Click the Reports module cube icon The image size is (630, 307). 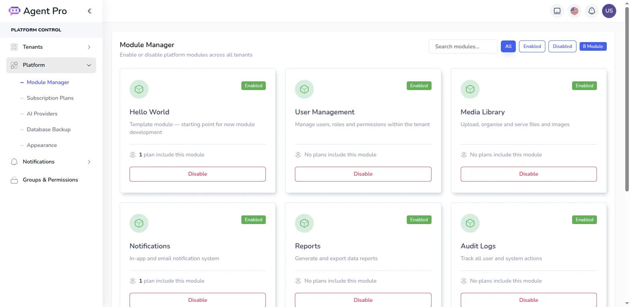point(304,223)
